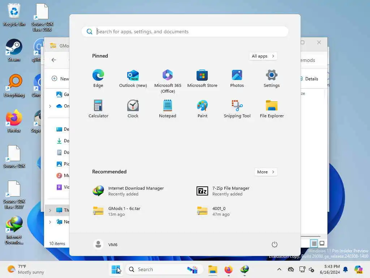
Task: Open Details pane in File Explorer
Action: [310, 79]
